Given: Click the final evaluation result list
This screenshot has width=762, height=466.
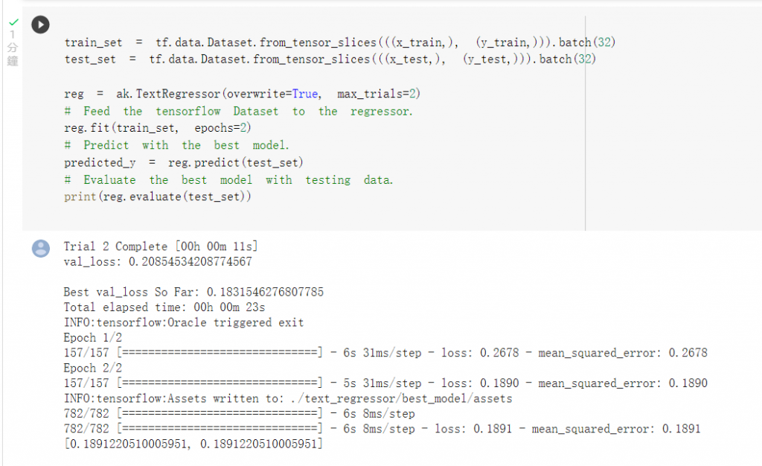Looking at the screenshot, I should point(193,444).
